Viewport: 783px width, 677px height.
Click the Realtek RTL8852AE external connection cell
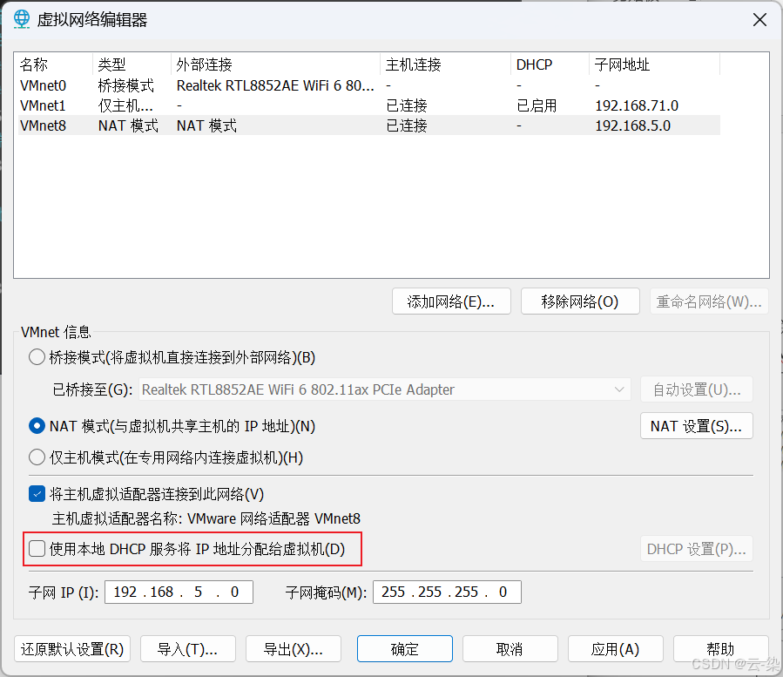(275, 85)
